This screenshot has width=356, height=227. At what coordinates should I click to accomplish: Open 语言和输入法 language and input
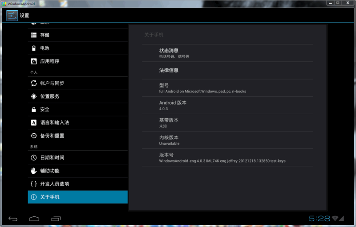pos(77,123)
